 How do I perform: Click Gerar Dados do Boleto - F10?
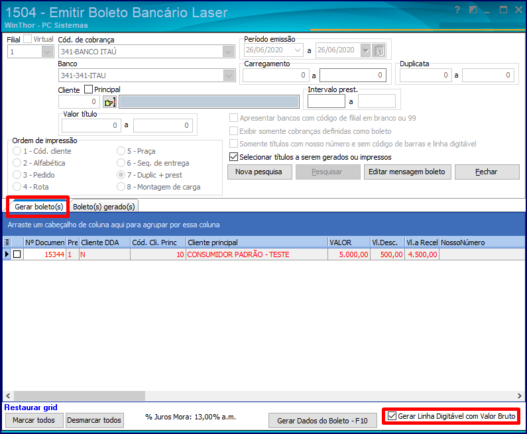tap(322, 421)
